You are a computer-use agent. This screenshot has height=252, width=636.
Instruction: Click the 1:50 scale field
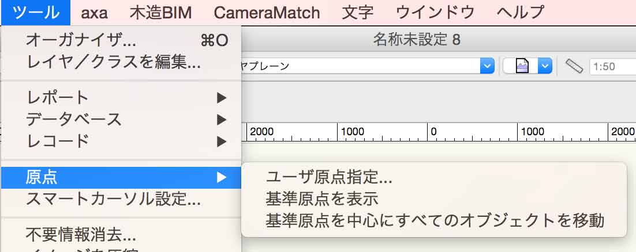tap(612, 67)
